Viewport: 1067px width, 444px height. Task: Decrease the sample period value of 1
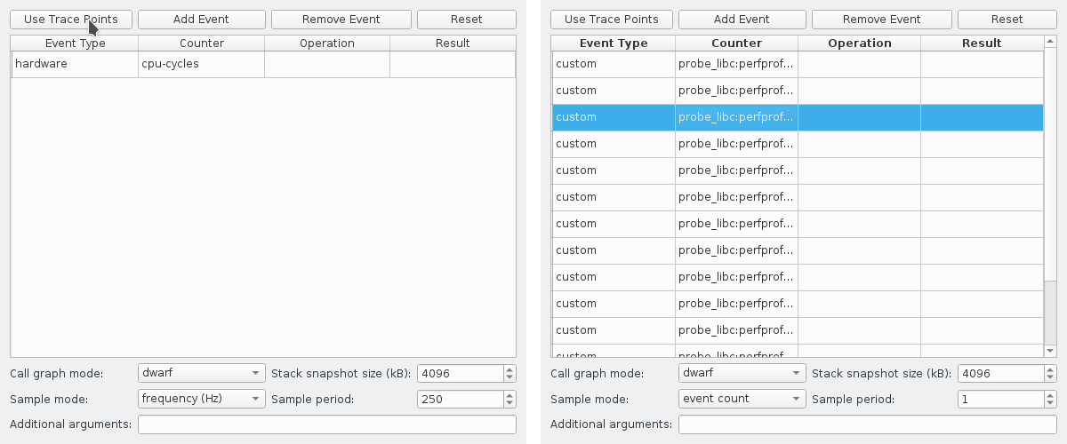1050,403
